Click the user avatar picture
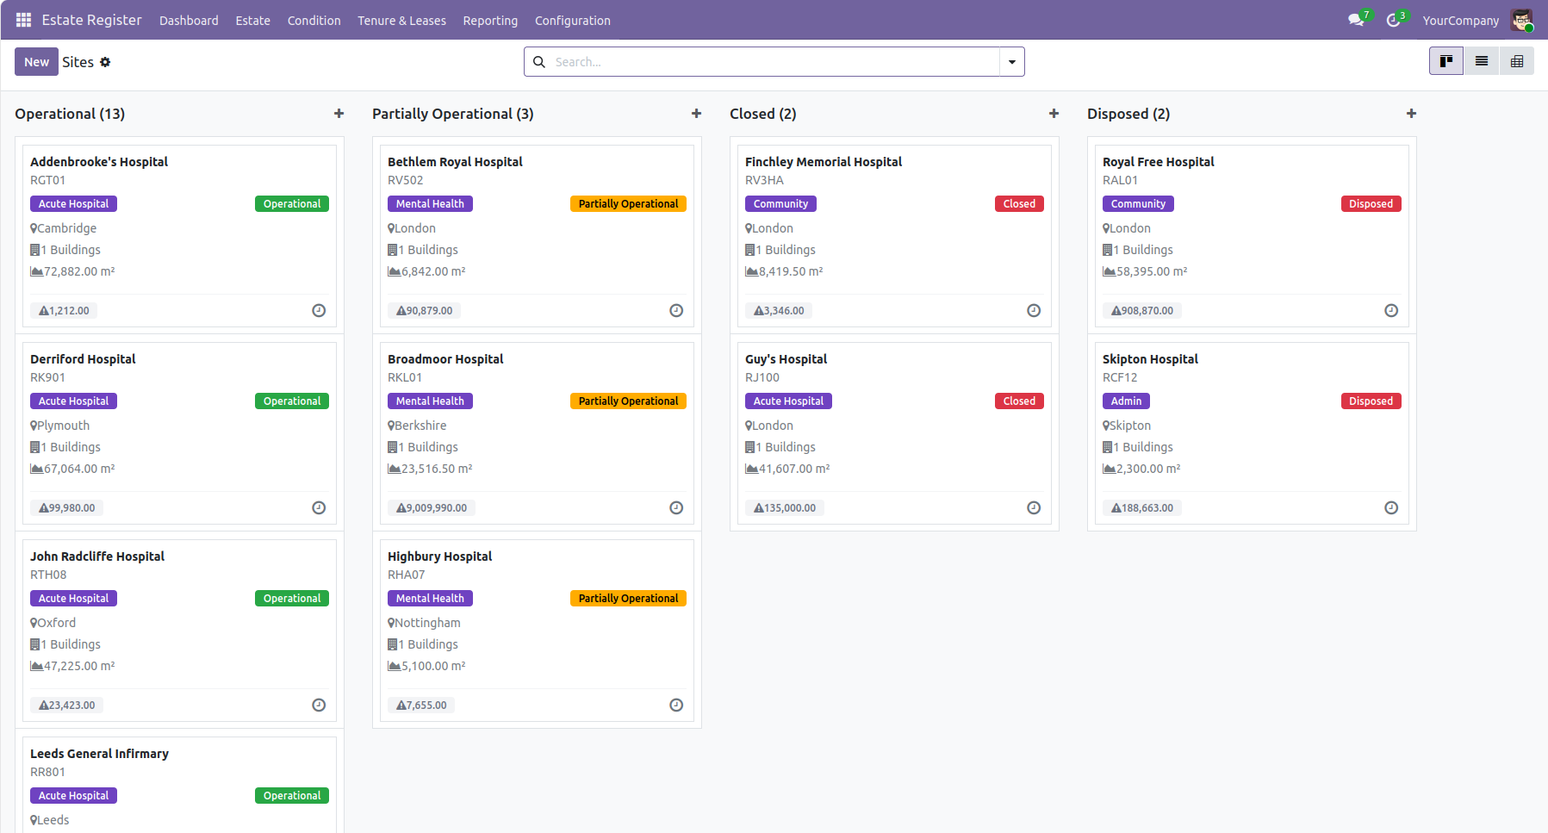The height and width of the screenshot is (833, 1548). [1521, 20]
